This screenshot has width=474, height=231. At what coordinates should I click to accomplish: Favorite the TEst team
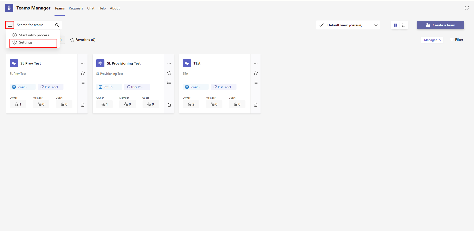[256, 73]
